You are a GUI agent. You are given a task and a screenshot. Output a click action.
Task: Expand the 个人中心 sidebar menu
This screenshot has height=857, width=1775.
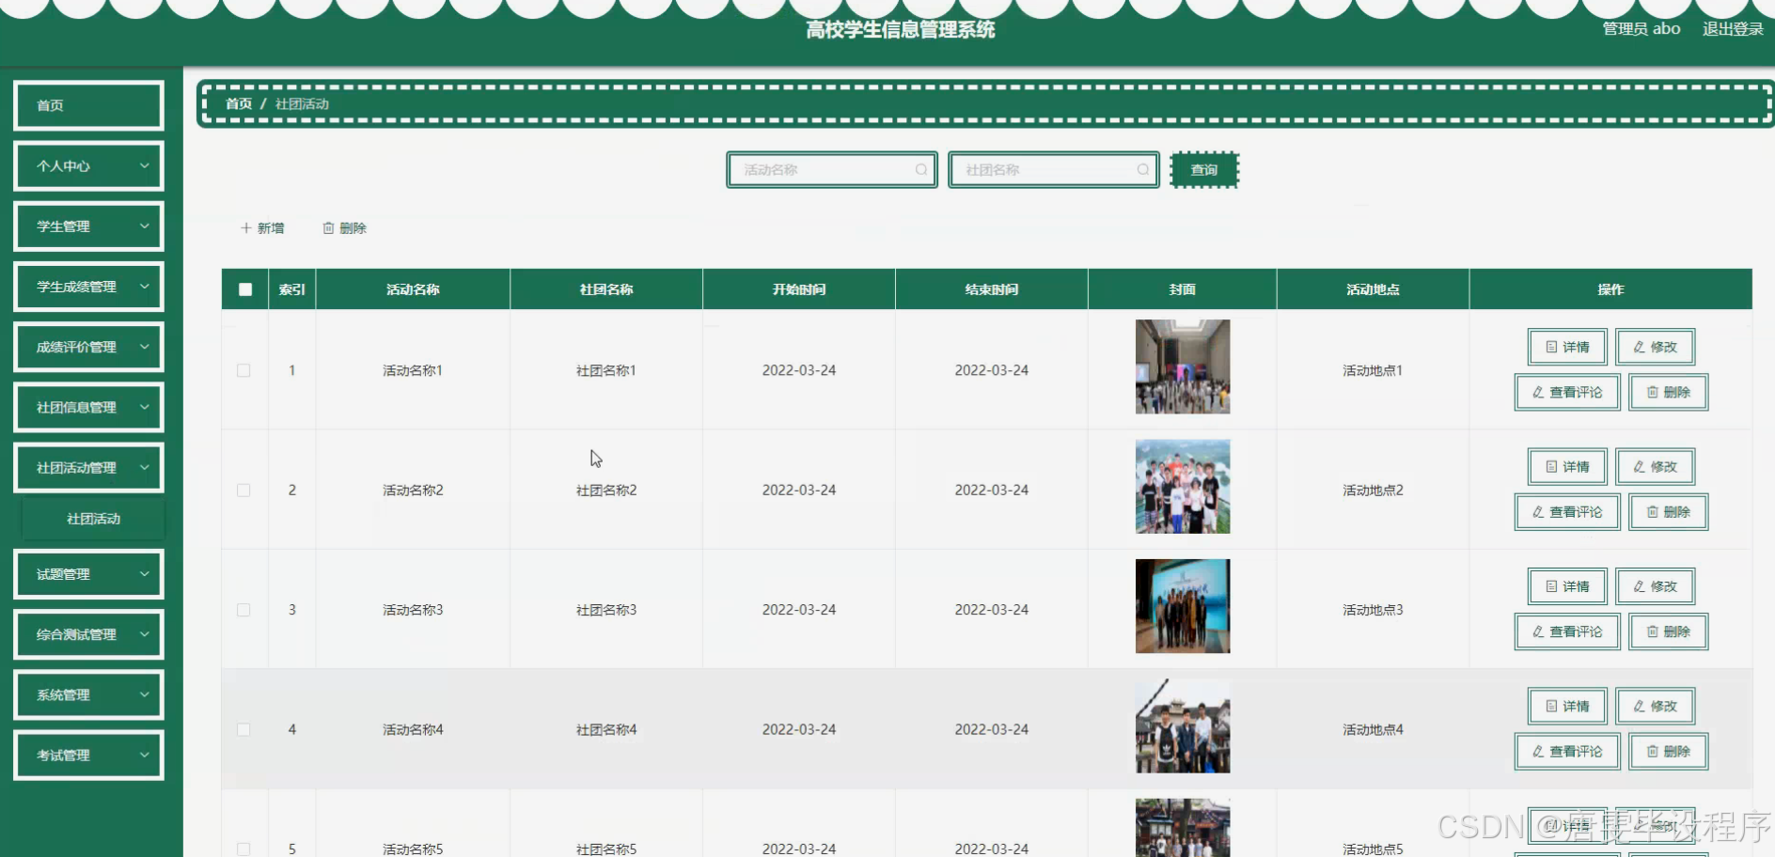pos(88,166)
